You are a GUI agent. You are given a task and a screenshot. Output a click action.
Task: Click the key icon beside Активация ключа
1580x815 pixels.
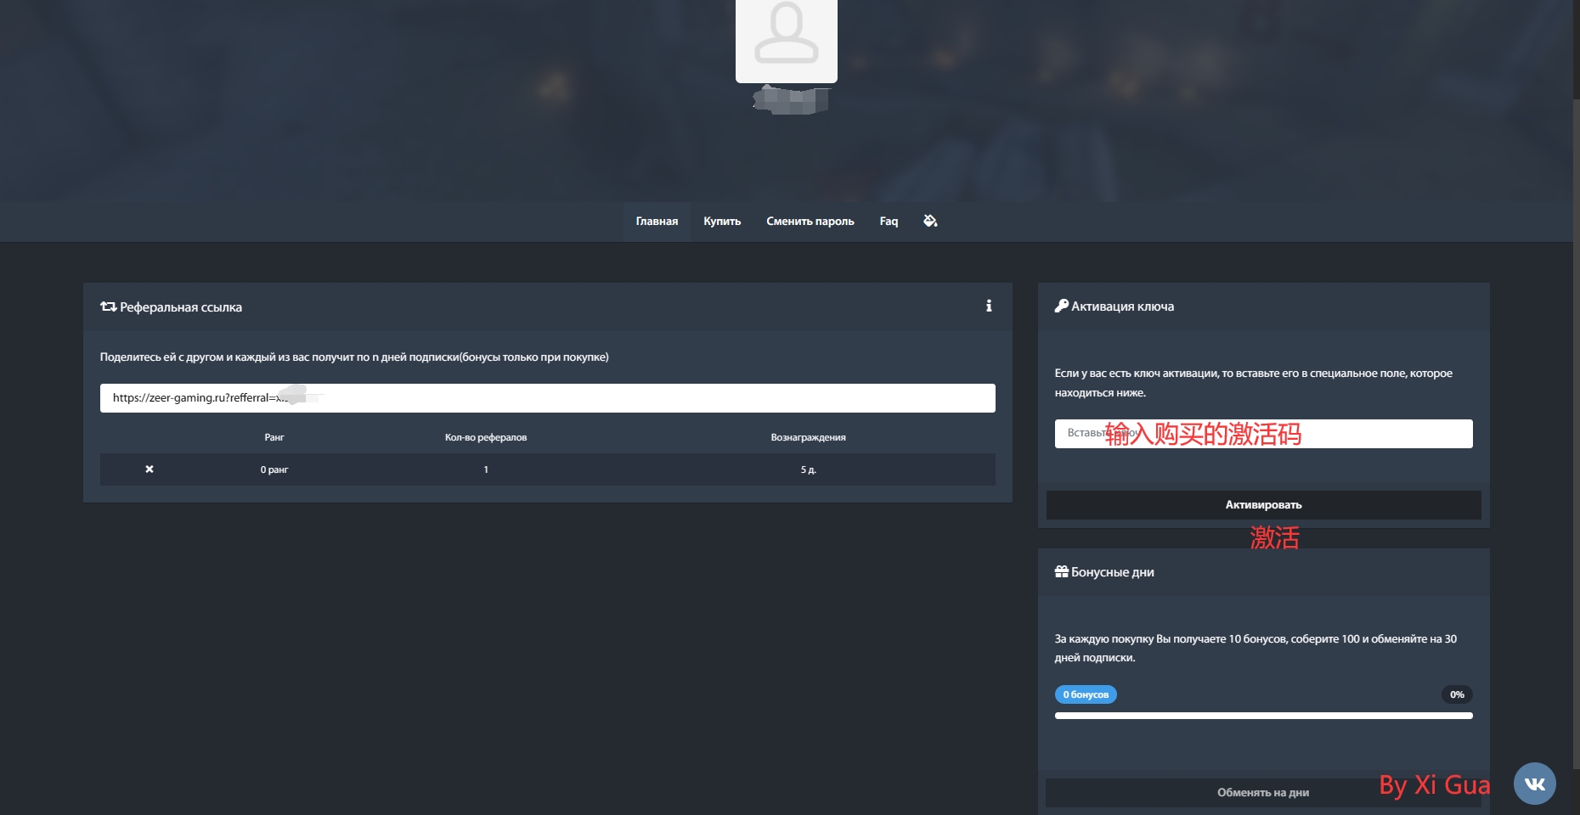(1061, 306)
